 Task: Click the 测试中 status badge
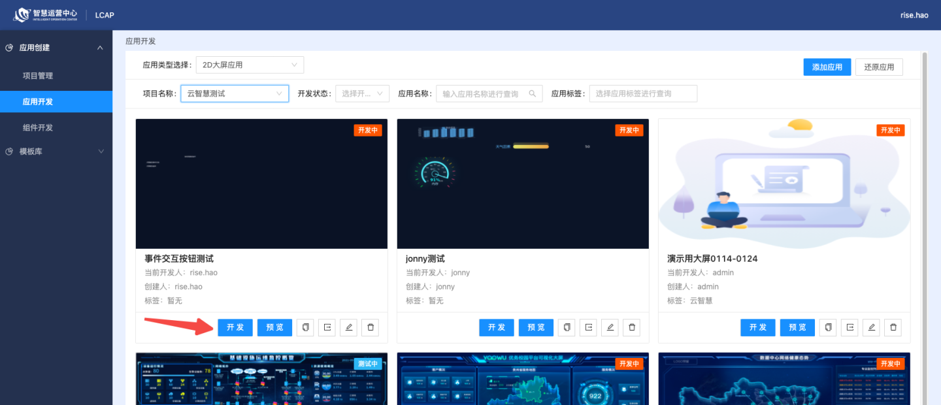pyautogui.click(x=368, y=364)
